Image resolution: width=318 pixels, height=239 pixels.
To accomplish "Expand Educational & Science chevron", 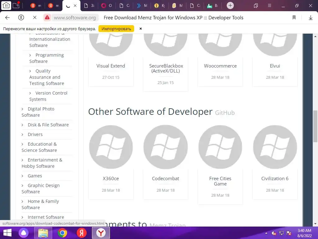I will [22, 144].
